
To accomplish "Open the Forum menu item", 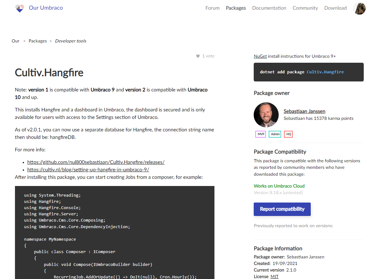I will tap(212, 8).
